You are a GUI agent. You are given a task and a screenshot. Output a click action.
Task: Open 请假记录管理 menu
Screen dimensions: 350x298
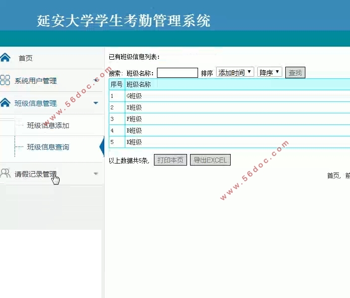(36, 174)
